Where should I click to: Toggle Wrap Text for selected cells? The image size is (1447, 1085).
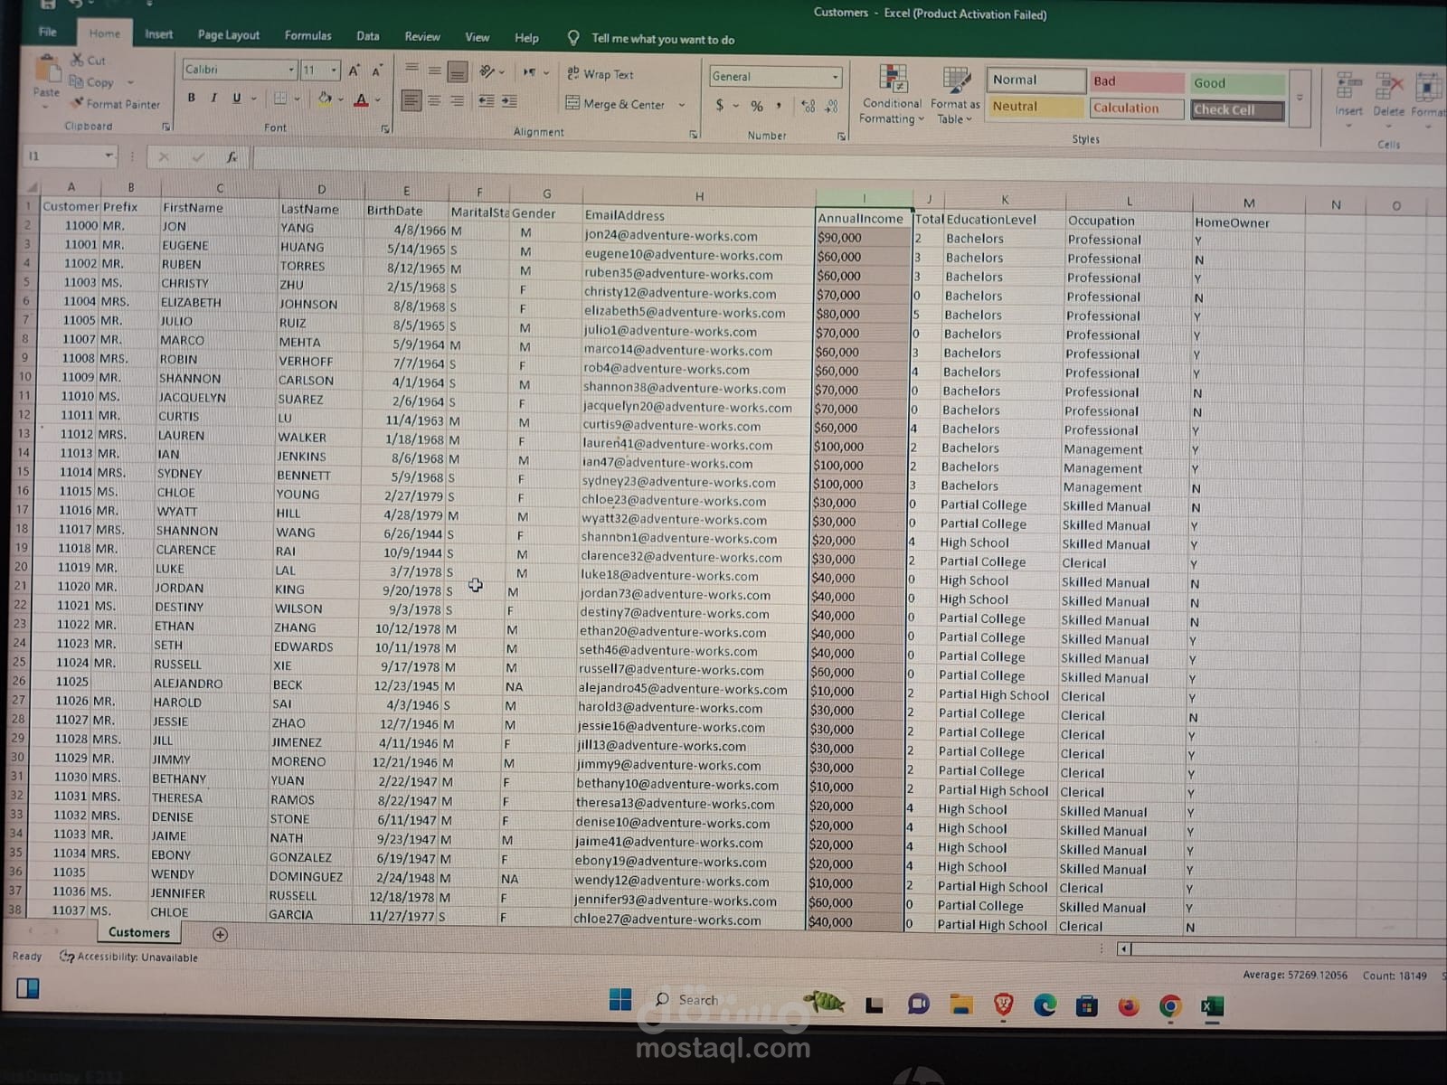[600, 74]
